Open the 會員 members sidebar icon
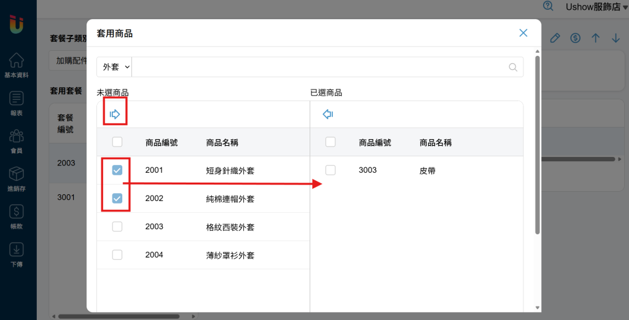The image size is (629, 320). (x=17, y=142)
